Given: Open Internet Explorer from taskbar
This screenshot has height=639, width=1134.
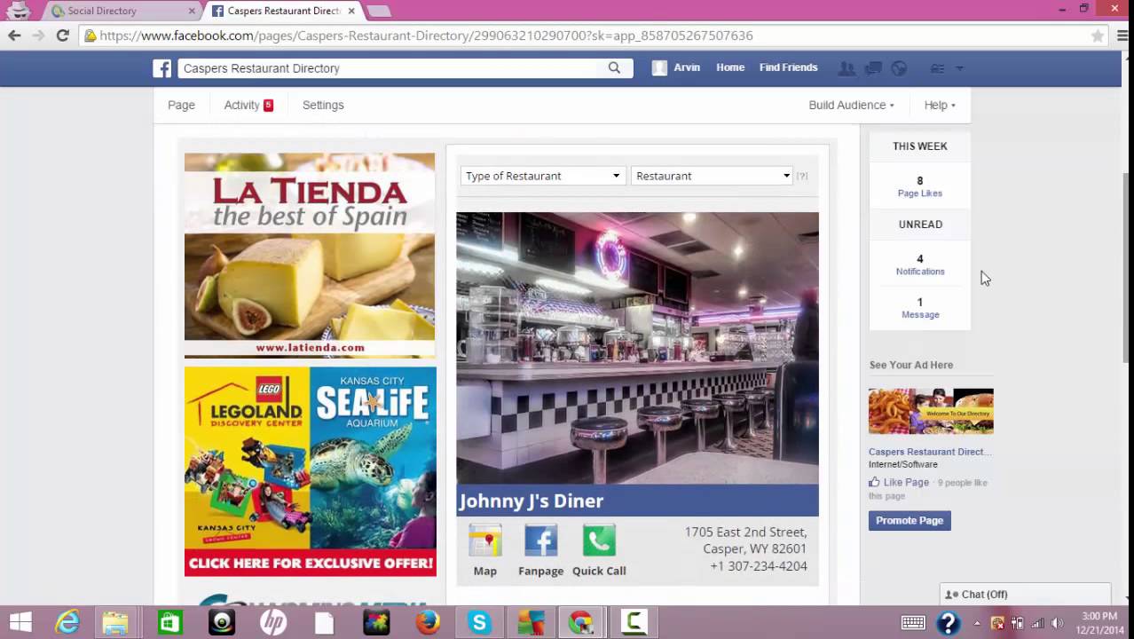Looking at the screenshot, I should 67,622.
